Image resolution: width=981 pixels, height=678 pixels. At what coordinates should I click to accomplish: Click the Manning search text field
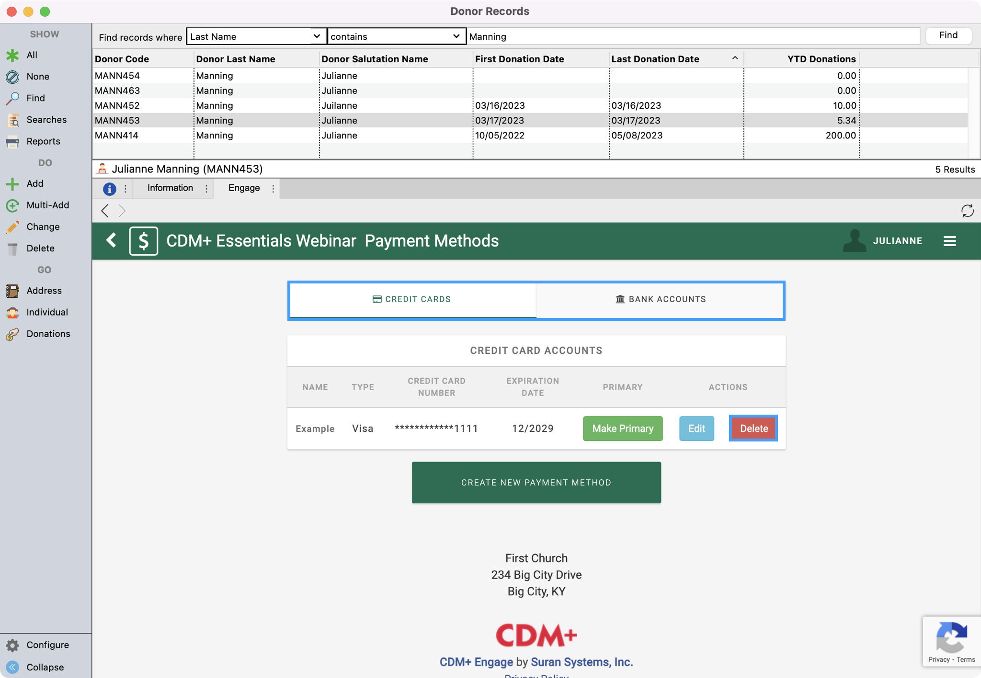point(693,36)
